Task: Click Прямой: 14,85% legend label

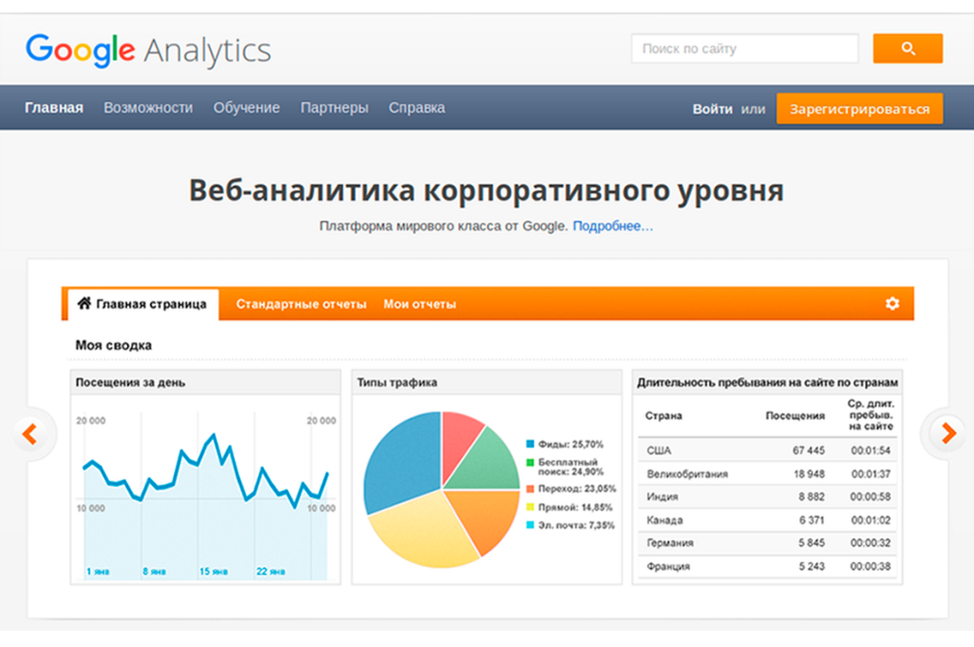Action: (x=575, y=508)
